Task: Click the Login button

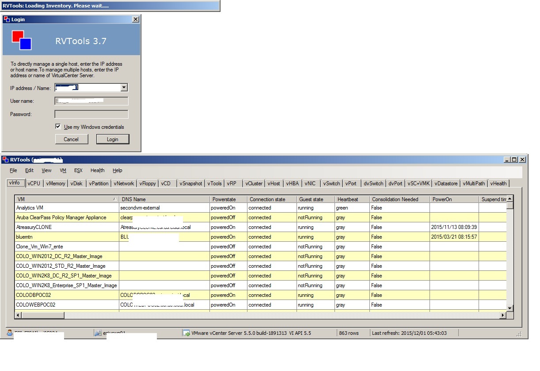Action: pyautogui.click(x=113, y=139)
